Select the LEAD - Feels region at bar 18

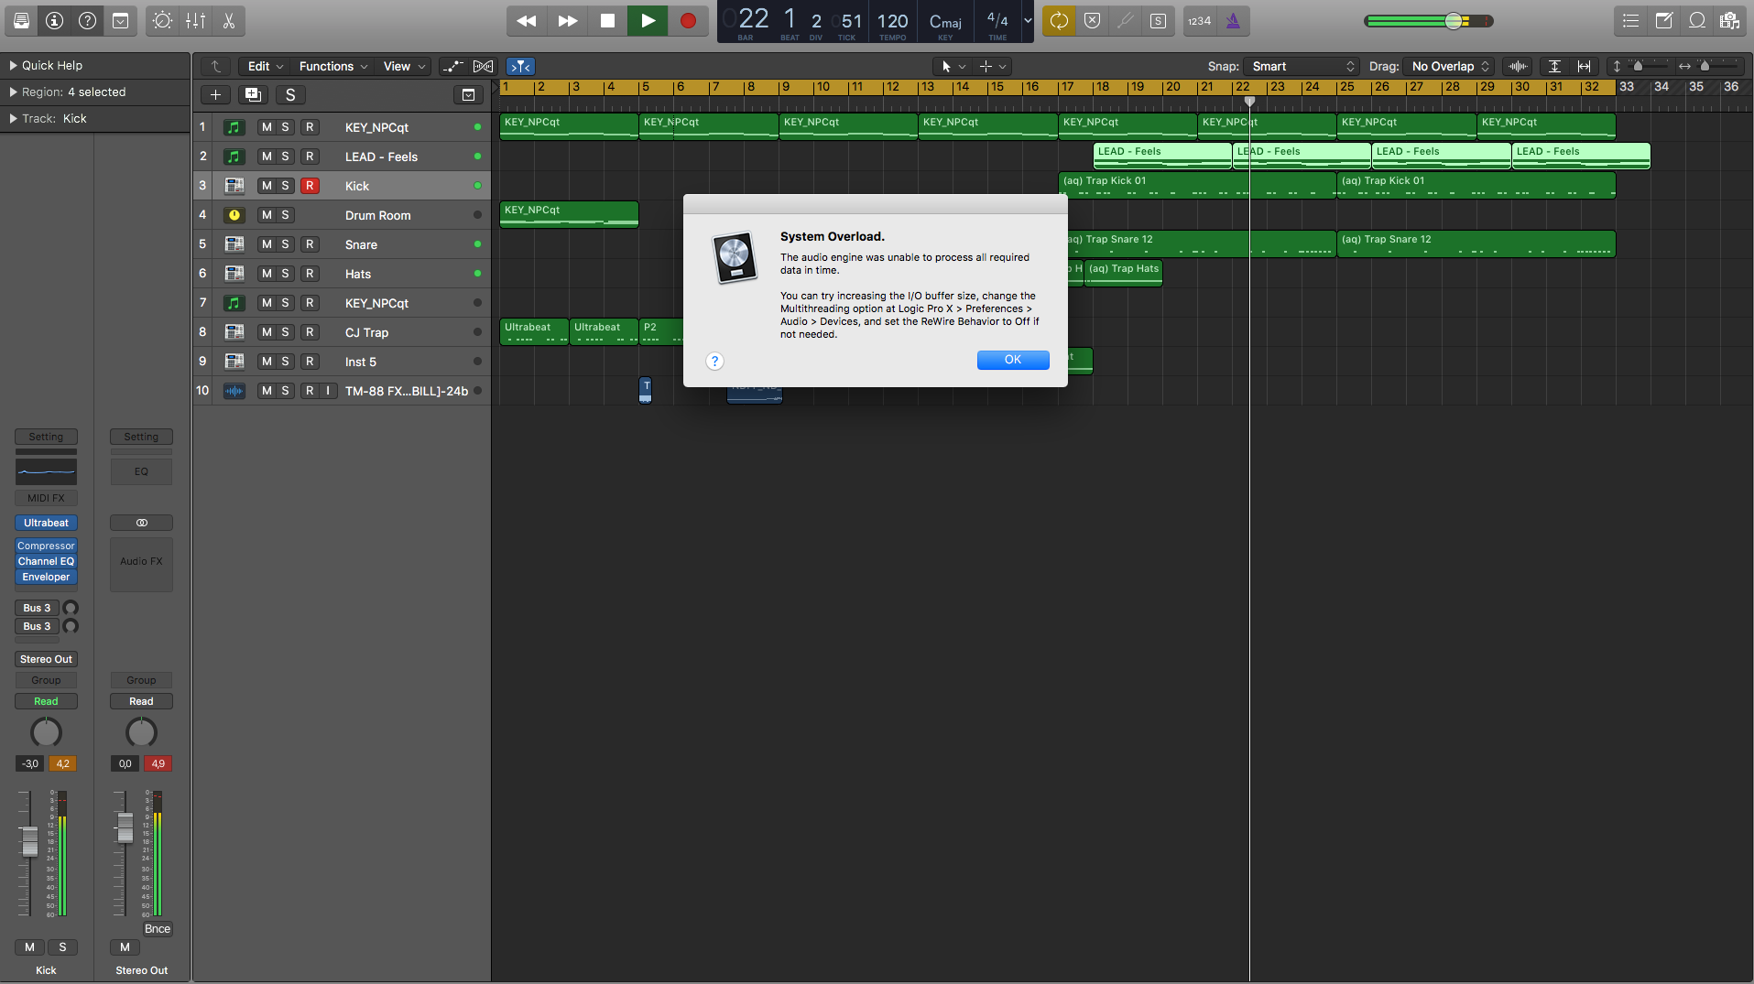click(1162, 156)
